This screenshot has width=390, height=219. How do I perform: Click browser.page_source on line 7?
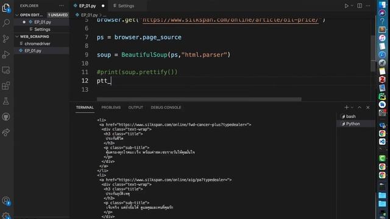pos(147,38)
